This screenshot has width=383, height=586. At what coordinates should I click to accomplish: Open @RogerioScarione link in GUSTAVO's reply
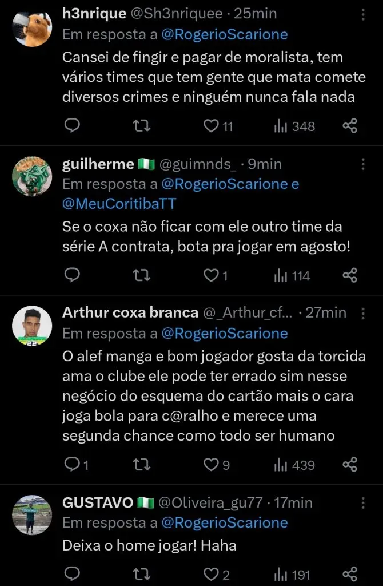click(x=225, y=522)
